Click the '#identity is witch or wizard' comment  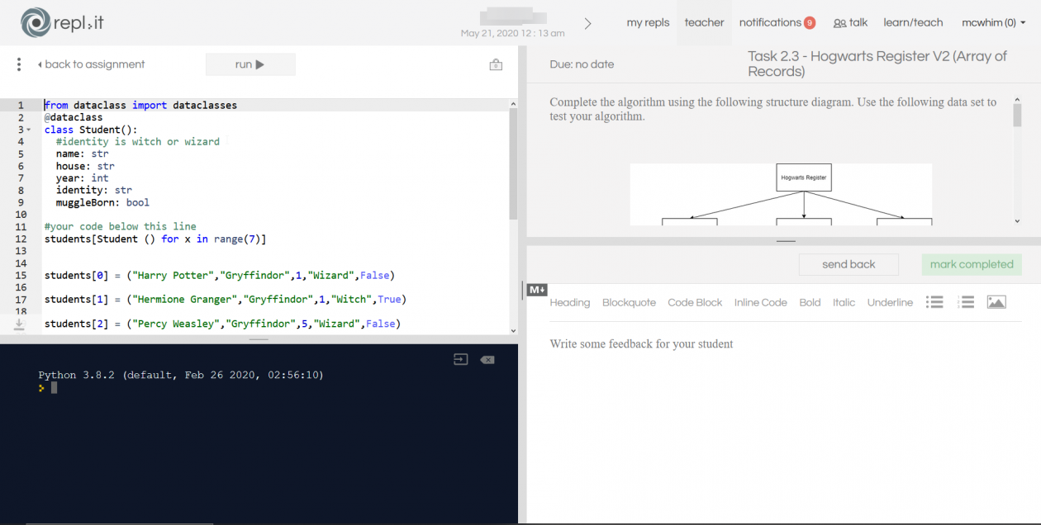138,142
